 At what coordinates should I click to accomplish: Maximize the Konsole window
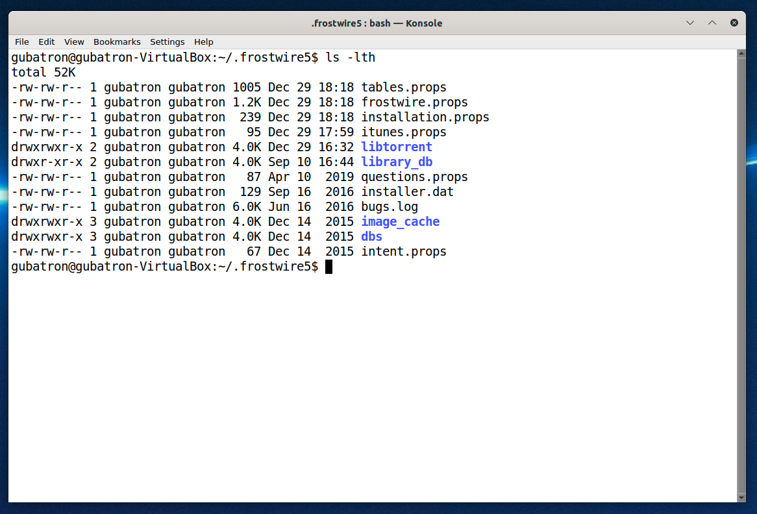point(712,23)
